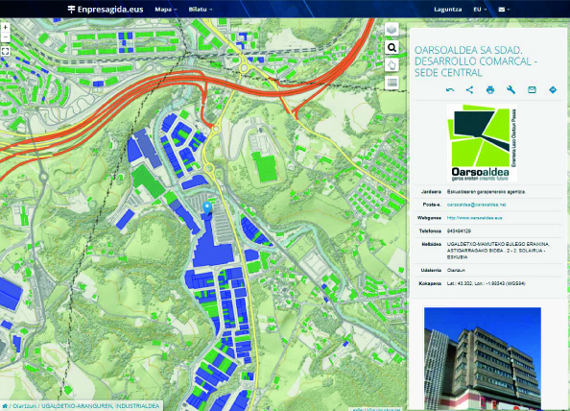The height and width of the screenshot is (411, 570).
Task: Click the oarsoaldea email address link
Action: 476,205
